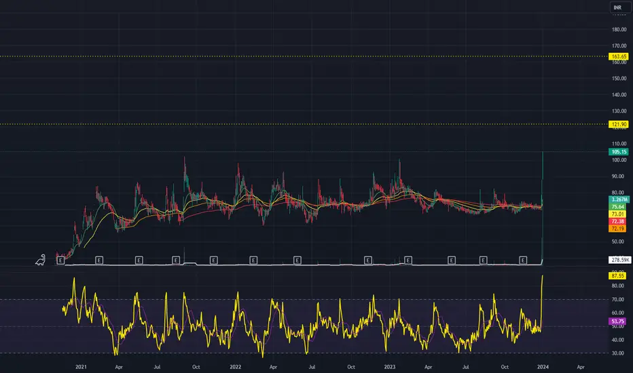The image size is (633, 373).
Task: Click the yellow 73.01 moving average label
Action: tap(617, 214)
